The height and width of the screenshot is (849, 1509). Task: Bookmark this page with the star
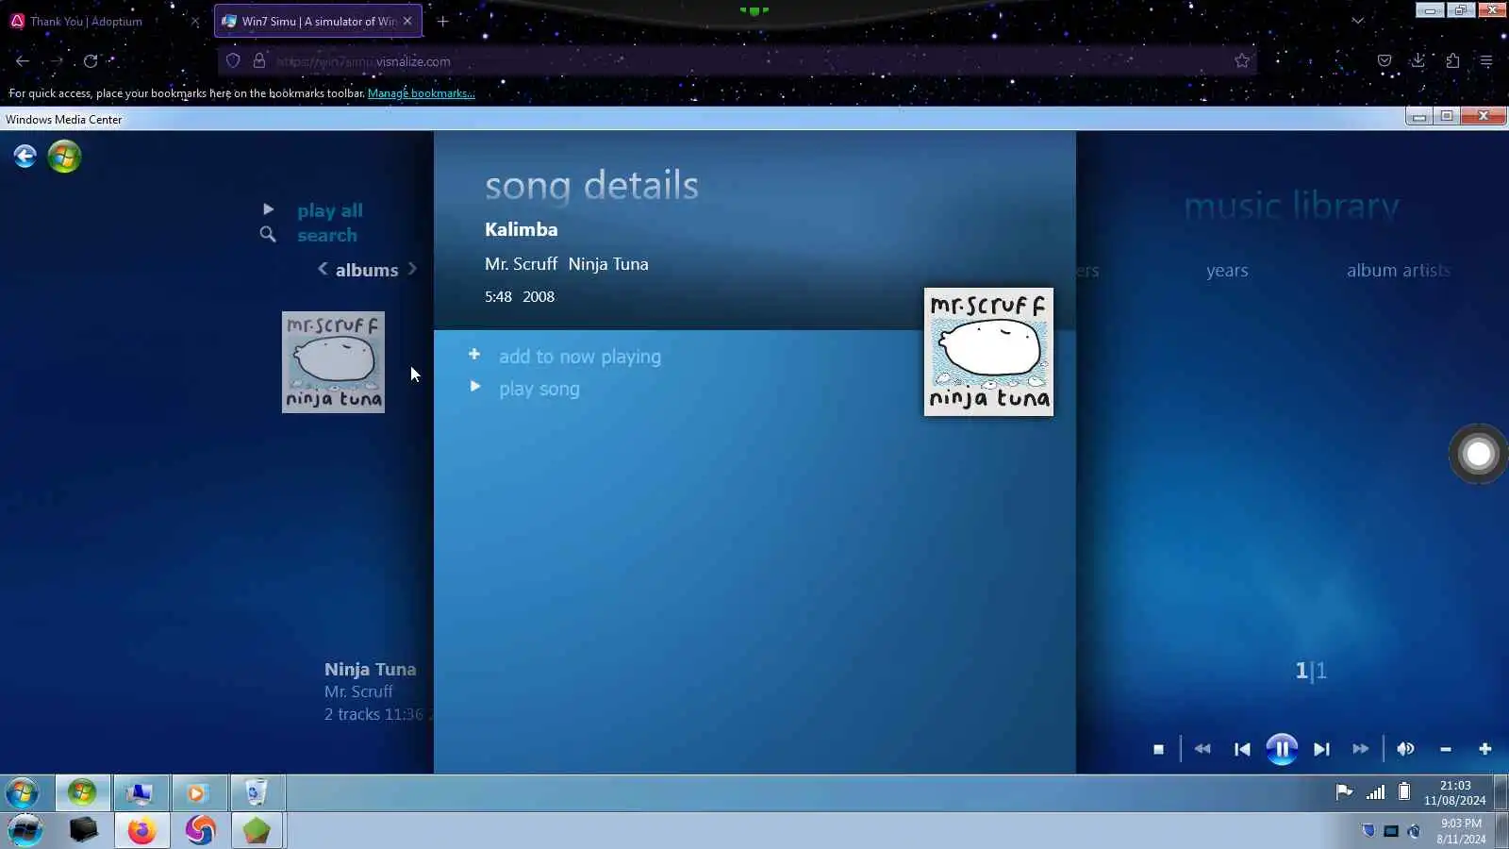(x=1242, y=60)
